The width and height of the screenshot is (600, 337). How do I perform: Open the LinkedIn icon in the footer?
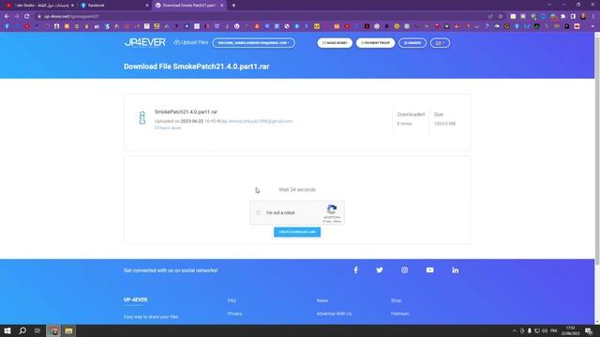[455, 271]
